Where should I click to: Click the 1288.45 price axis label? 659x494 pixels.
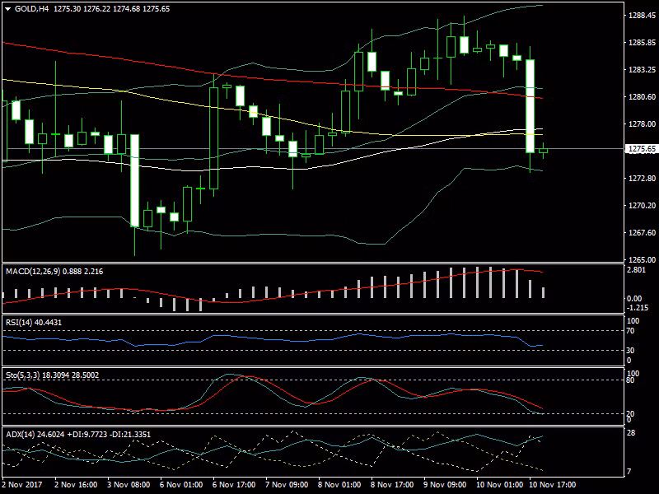(640, 16)
